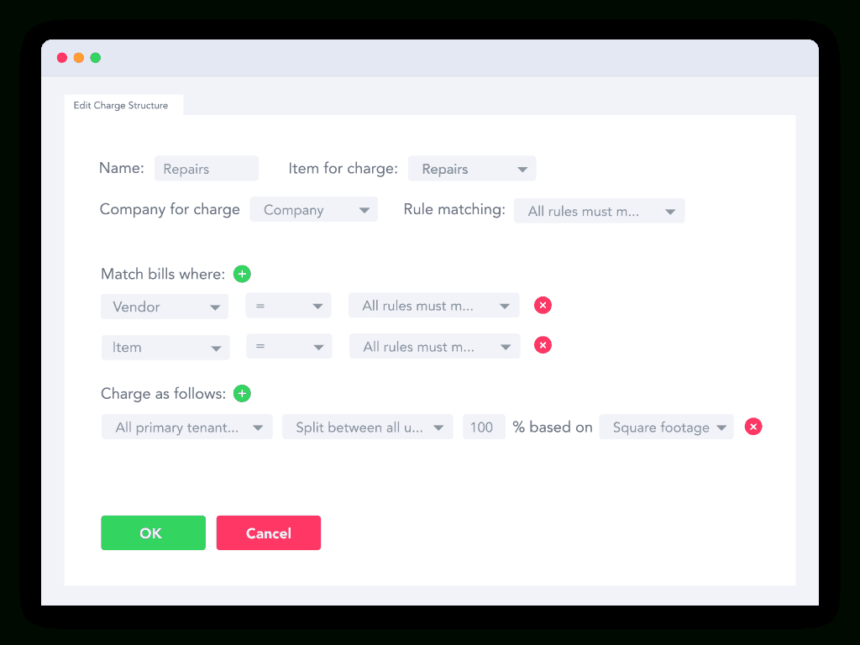The image size is (860, 645).
Task: Click the red window close dot
Action: [62, 58]
